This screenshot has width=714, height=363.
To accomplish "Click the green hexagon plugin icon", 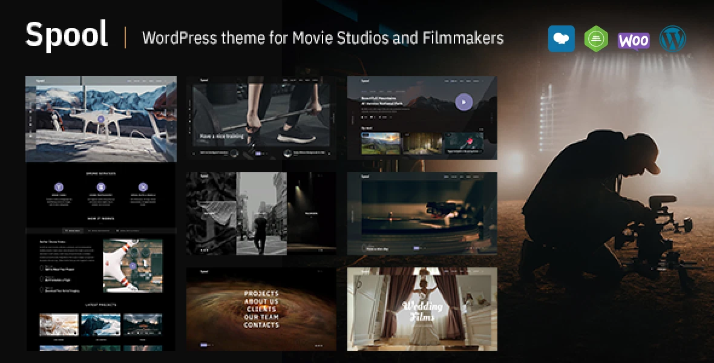I will pos(596,39).
